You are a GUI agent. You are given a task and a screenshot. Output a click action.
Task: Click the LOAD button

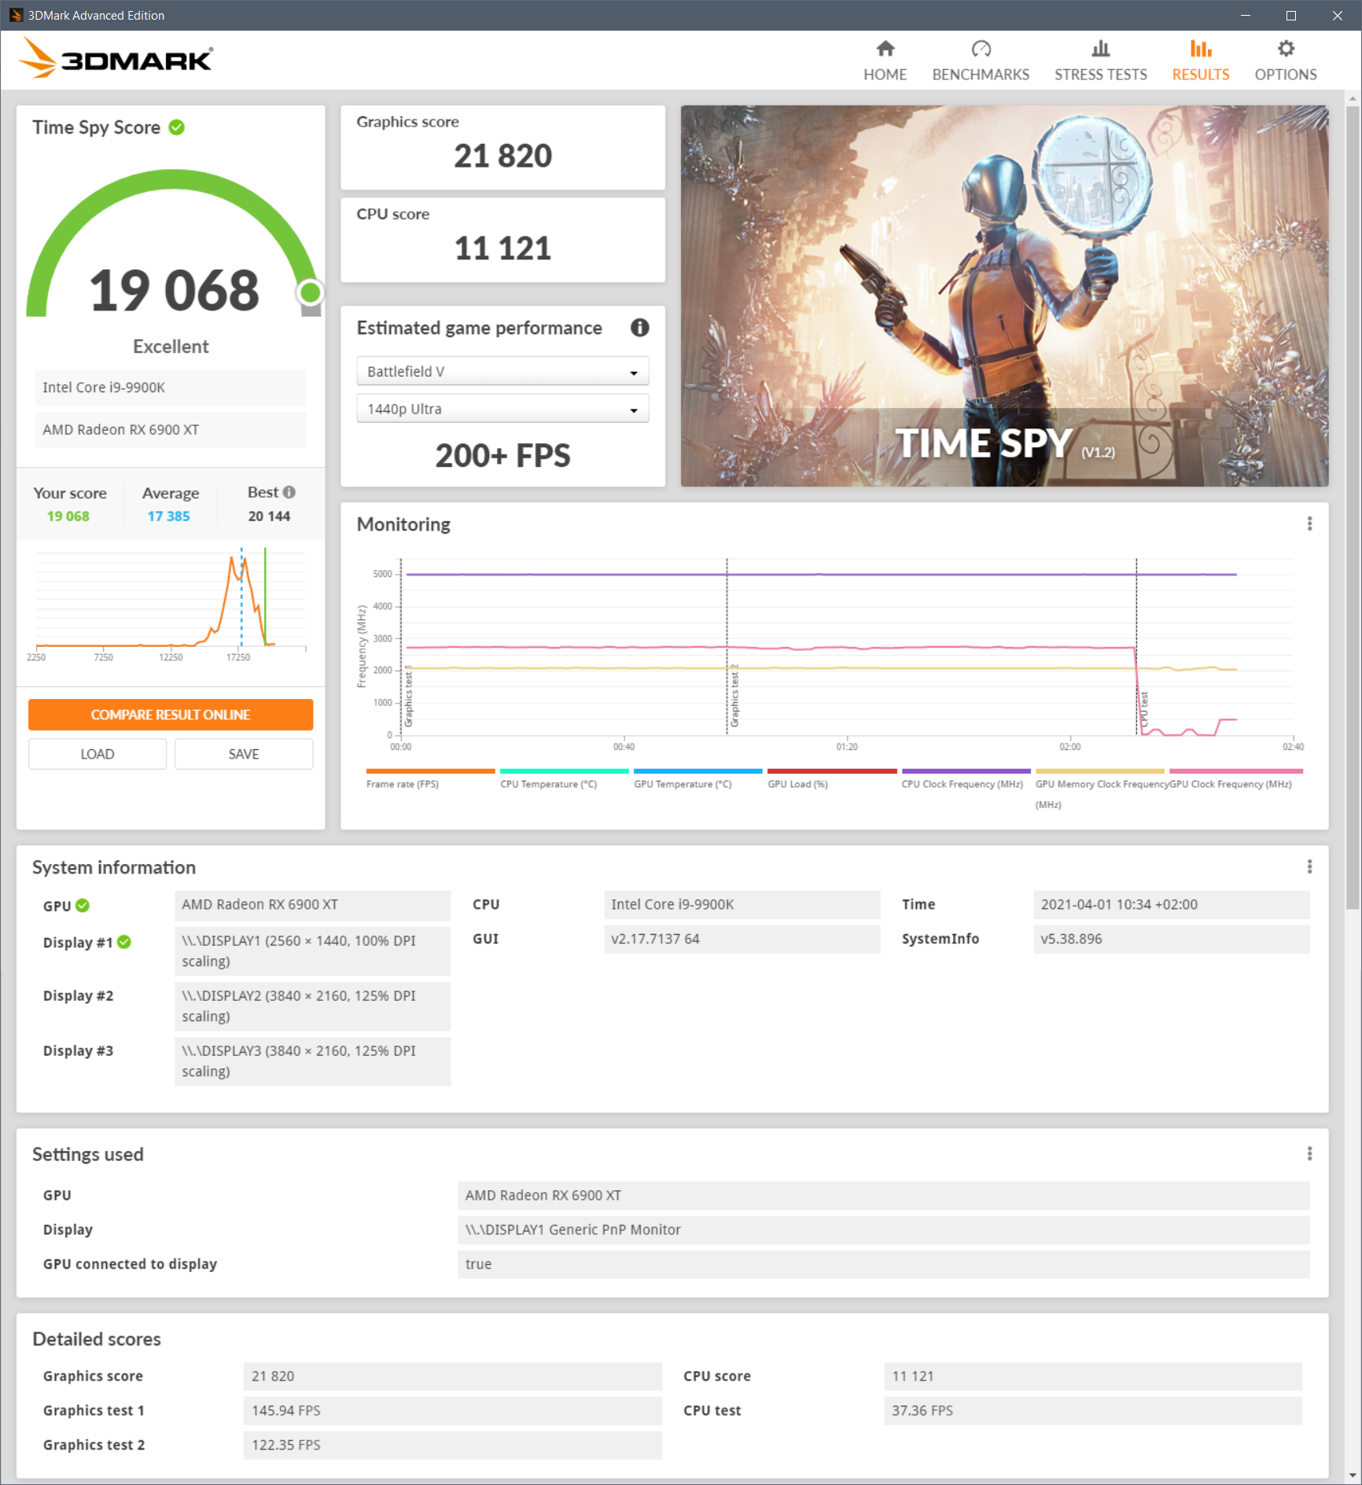98,754
